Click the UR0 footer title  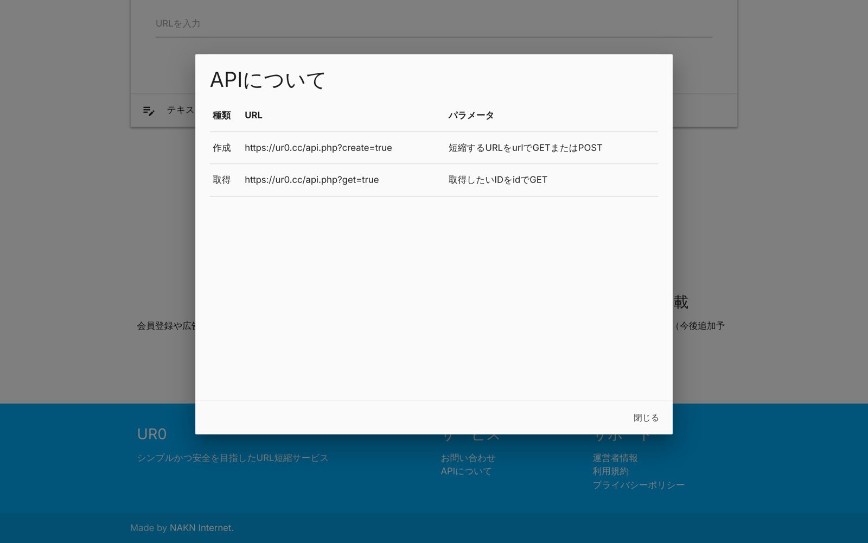[152, 434]
